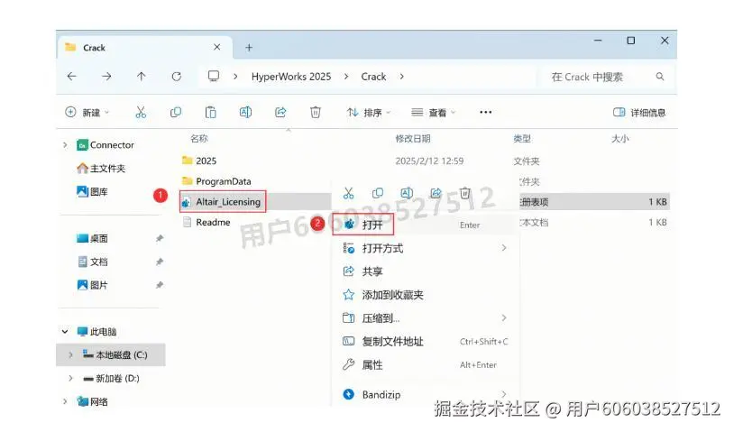Click the toolbar Delete trash icon
Screen dimensions: 734x432
pyautogui.click(x=316, y=113)
